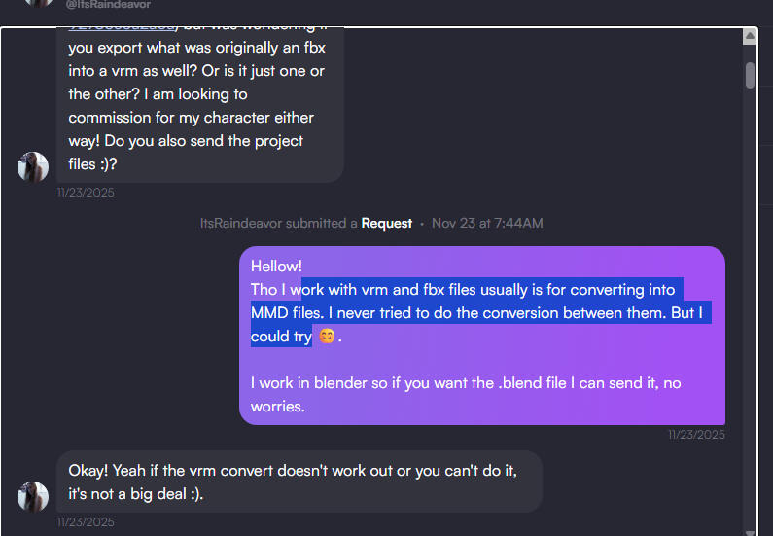
Task: Click the scrollbar track below the thumb
Action: [750, 292]
